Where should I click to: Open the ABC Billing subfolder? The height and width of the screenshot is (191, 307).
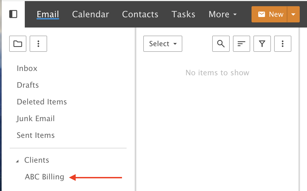tap(44, 177)
